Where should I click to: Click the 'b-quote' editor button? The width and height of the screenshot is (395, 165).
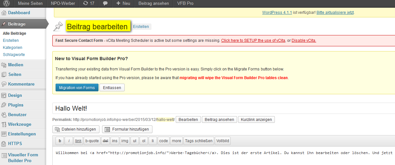pos(92,141)
